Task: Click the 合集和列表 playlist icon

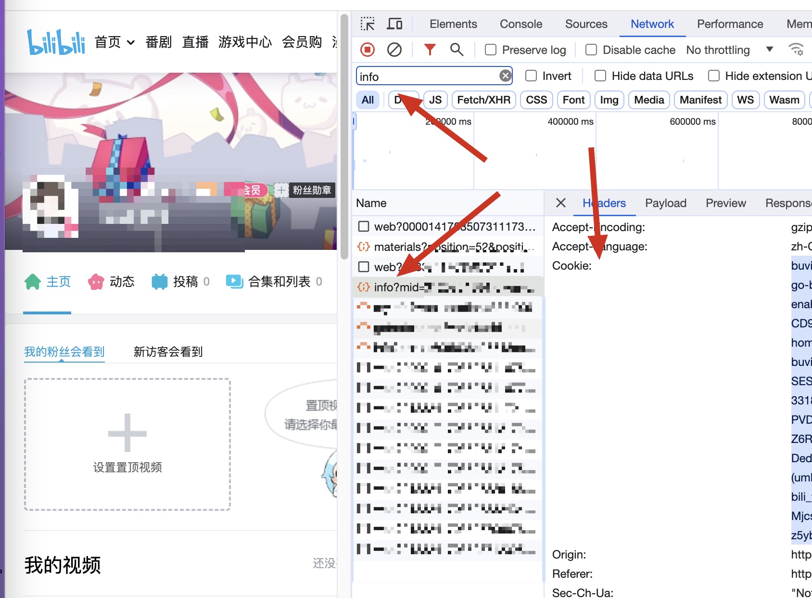Action: tap(234, 282)
